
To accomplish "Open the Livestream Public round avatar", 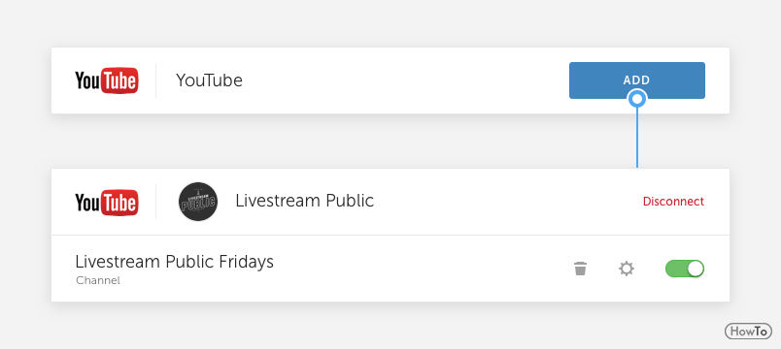I will tap(198, 202).
